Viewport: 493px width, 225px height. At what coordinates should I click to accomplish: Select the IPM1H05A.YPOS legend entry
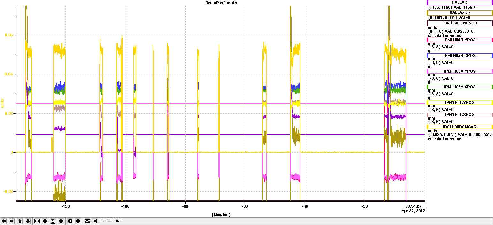pos(459,71)
